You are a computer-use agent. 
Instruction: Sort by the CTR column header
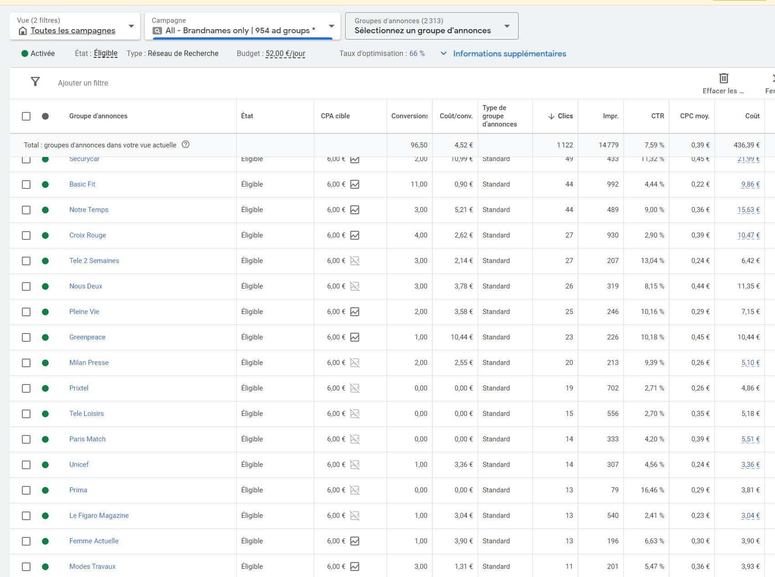coord(658,116)
